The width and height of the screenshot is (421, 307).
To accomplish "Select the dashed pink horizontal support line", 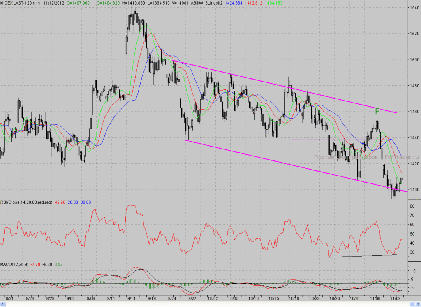I will (279, 140).
